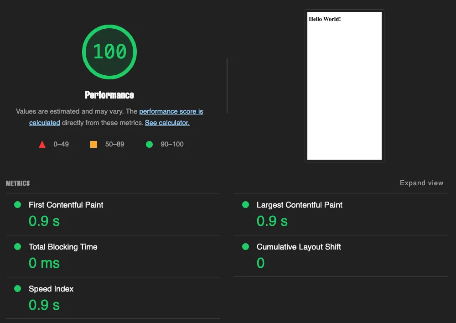Click green dot beside First Contentful Paint
This screenshot has width=456, height=323.
(x=17, y=204)
